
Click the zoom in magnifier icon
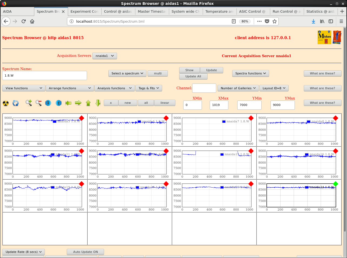click(29, 103)
